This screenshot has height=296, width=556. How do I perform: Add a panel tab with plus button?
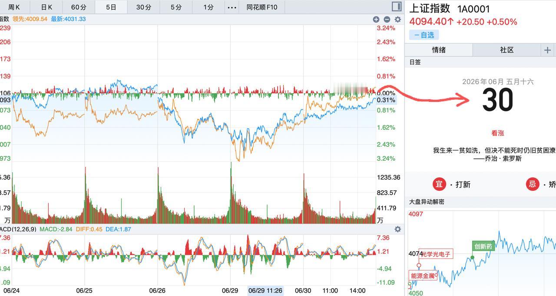[x=547, y=50]
